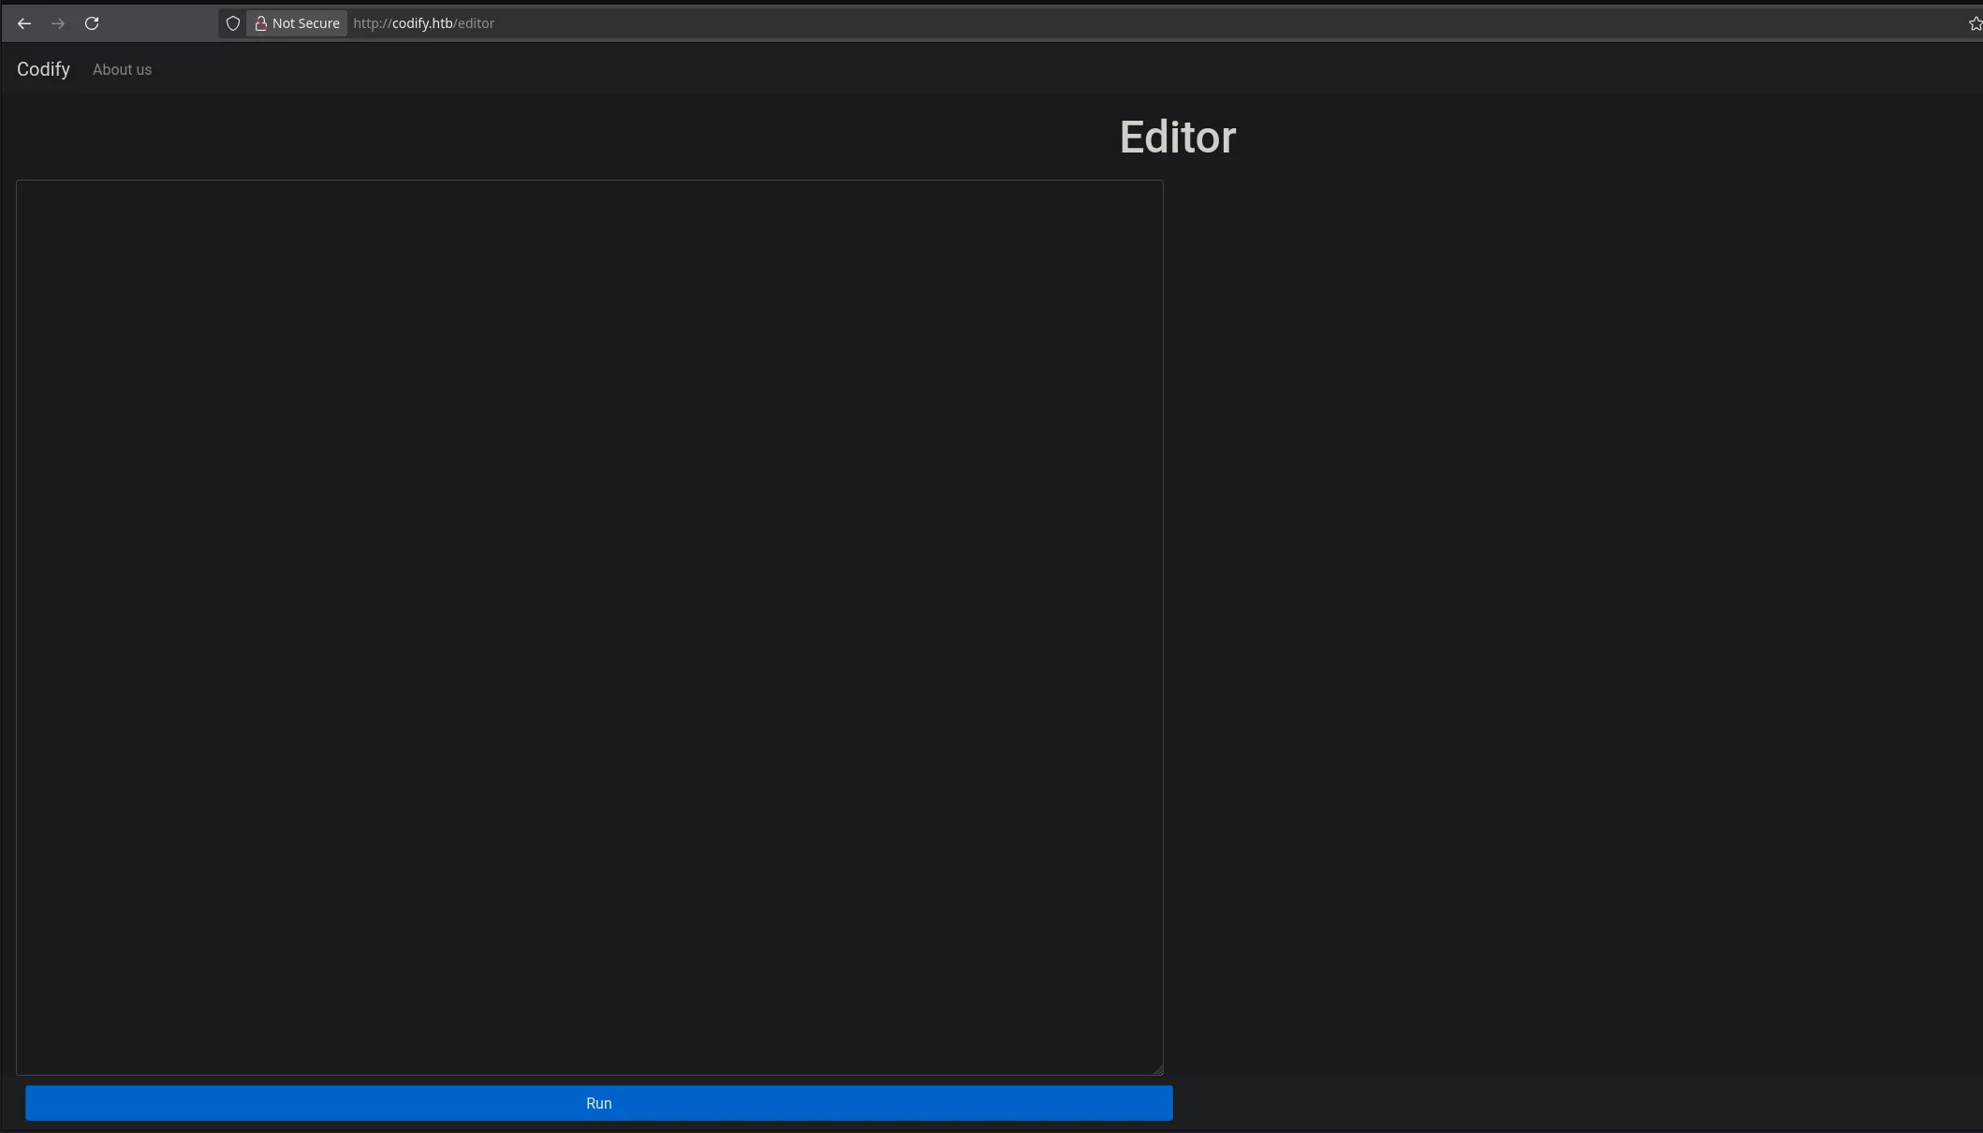Click the crossed-out lock security icon
This screenshot has height=1133, width=1983.
point(261,23)
